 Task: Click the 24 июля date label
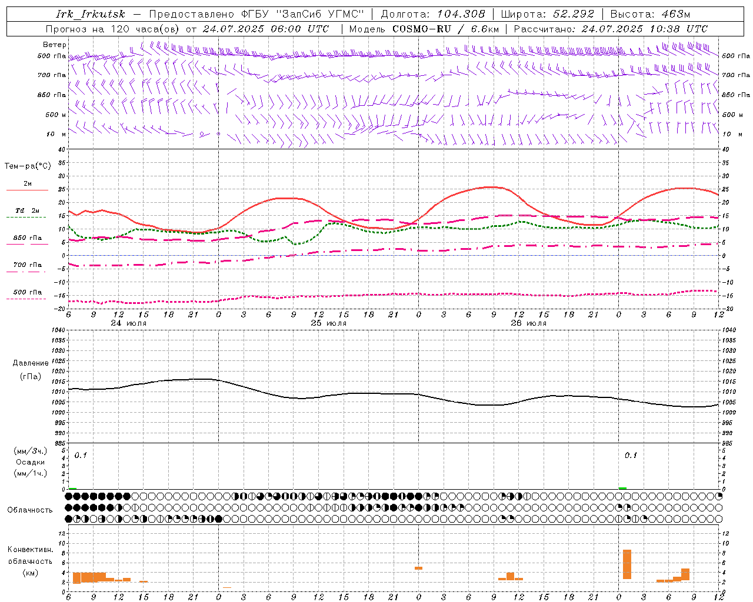point(129,323)
